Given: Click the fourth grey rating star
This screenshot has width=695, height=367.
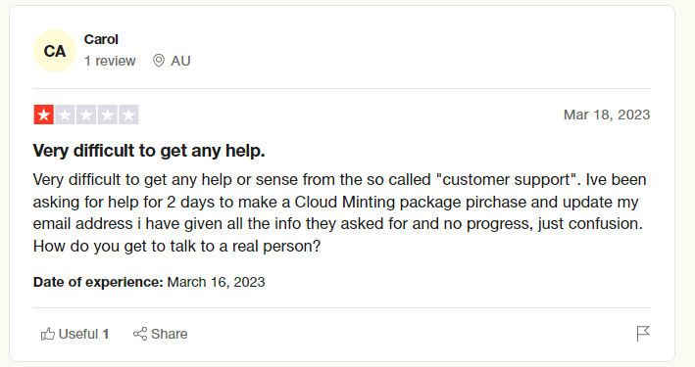Looking at the screenshot, I should tap(107, 115).
